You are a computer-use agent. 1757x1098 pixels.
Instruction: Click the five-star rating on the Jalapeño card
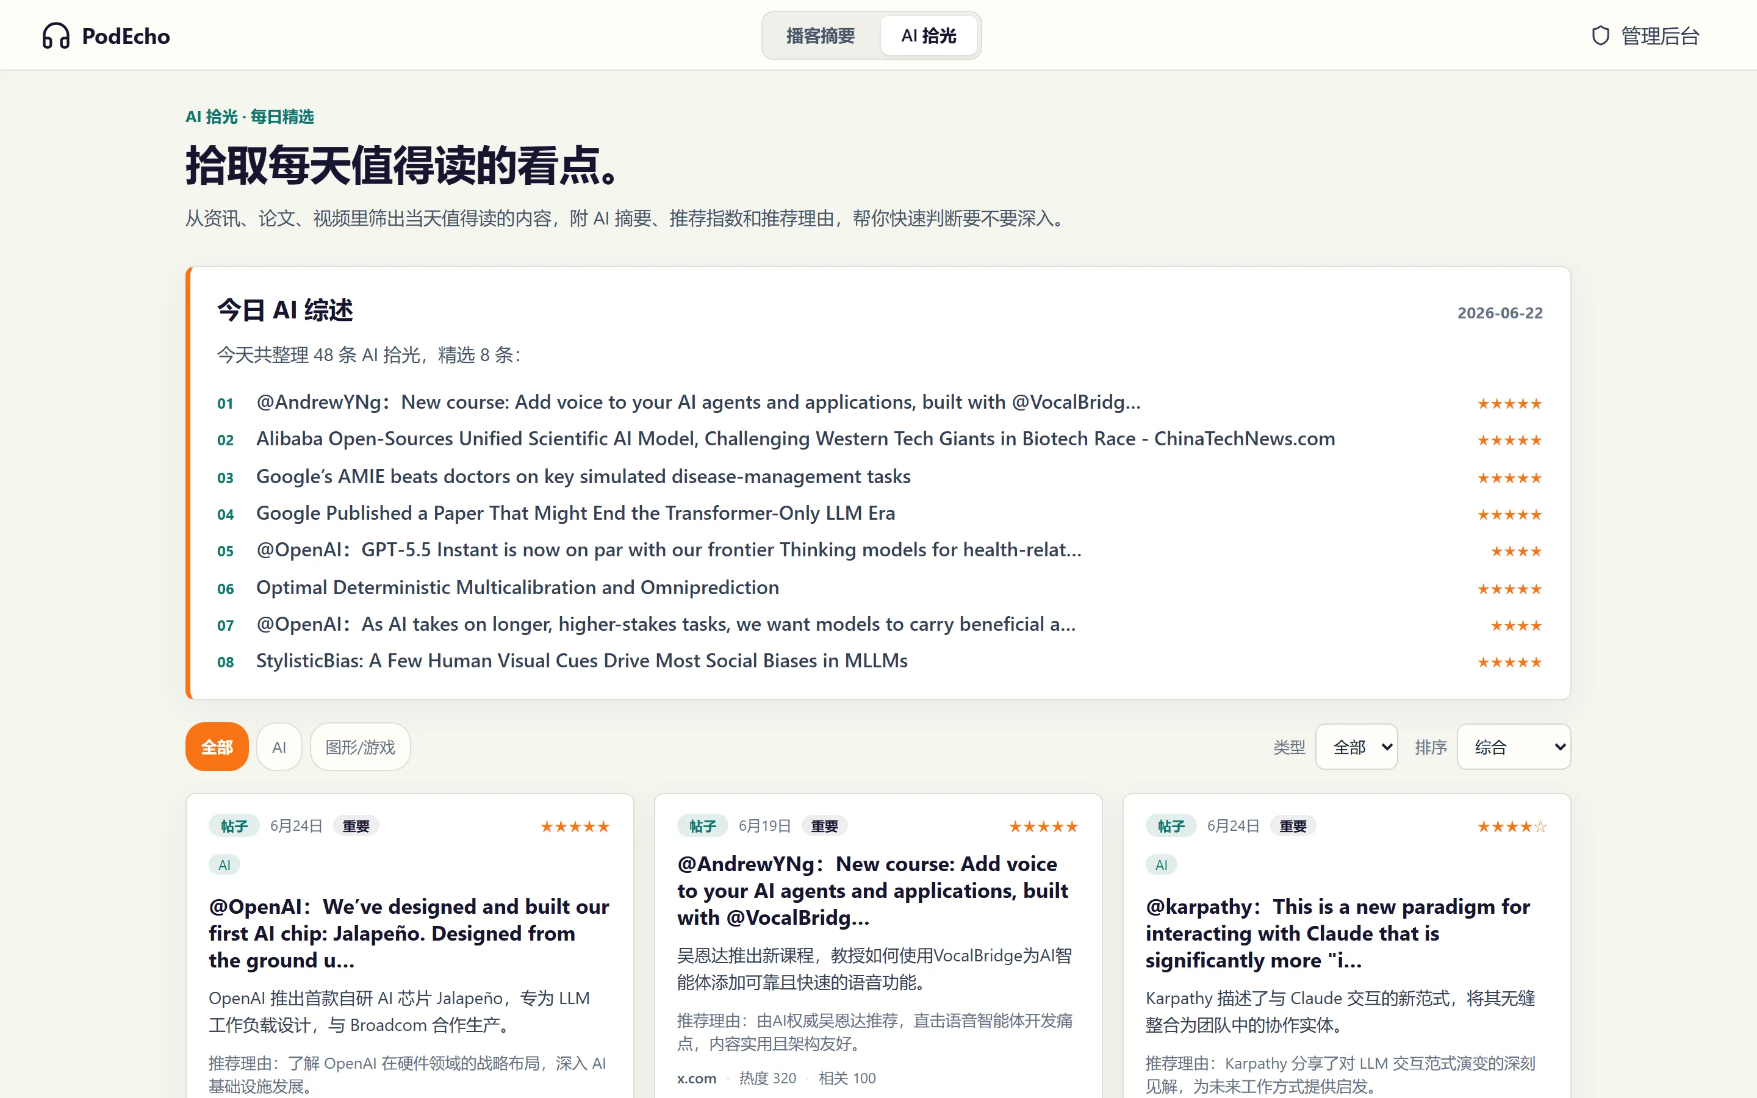575,827
